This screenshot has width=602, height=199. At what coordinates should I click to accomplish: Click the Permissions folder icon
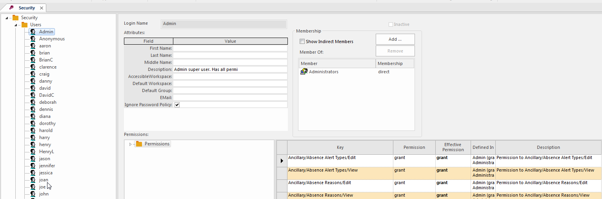click(x=139, y=144)
